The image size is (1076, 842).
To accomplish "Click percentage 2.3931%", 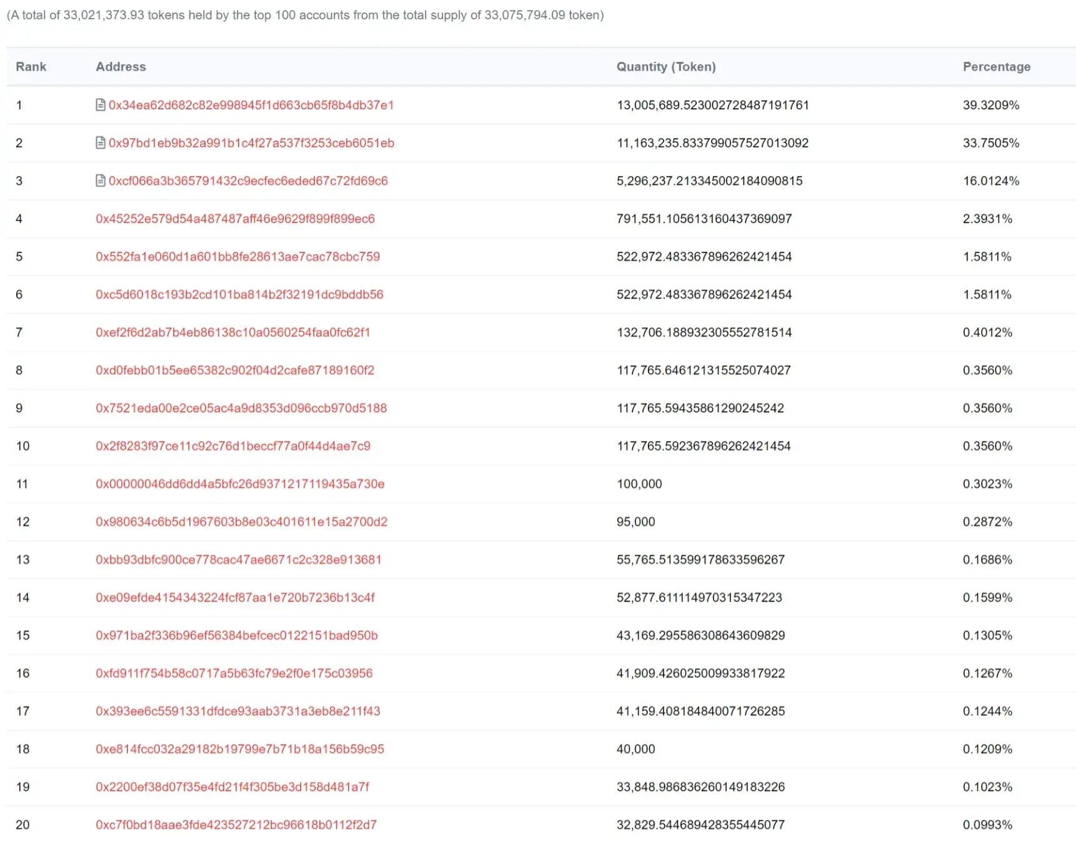I will point(988,219).
